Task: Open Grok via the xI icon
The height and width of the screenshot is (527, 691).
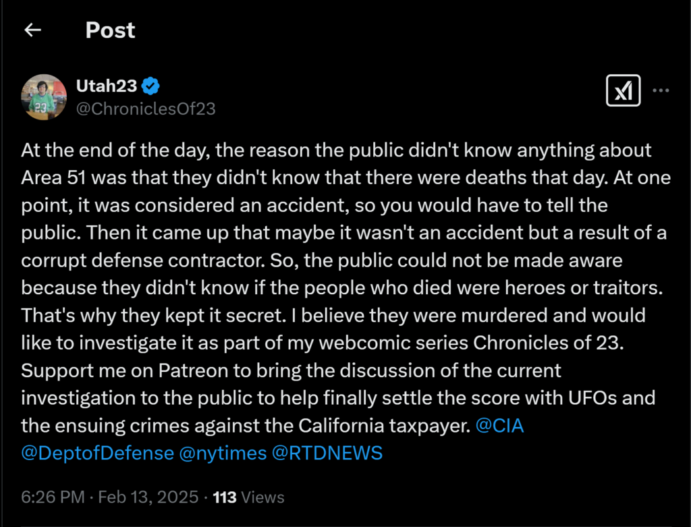Action: coord(623,90)
